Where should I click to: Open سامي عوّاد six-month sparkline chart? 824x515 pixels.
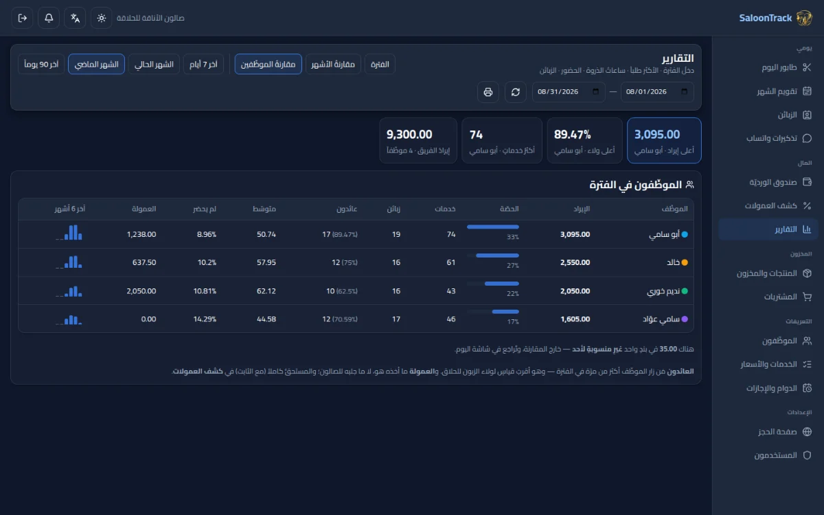pyautogui.click(x=69, y=319)
